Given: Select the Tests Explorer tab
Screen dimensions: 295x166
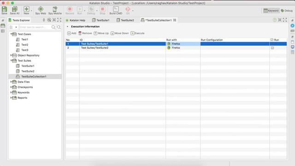Looking at the screenshot, I should [x=19, y=20].
